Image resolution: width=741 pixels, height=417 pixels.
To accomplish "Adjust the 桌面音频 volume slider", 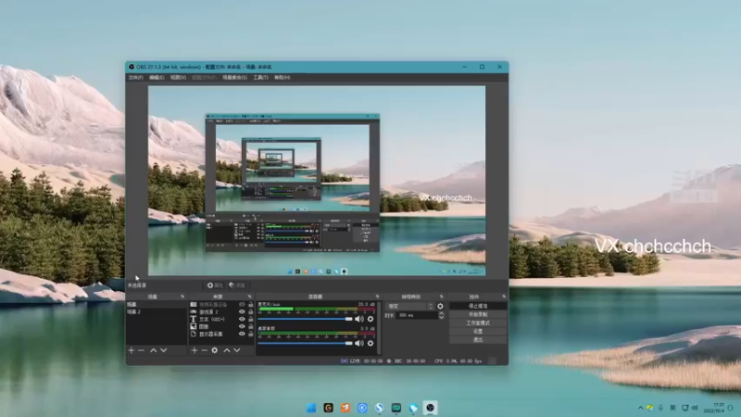I will (306, 343).
